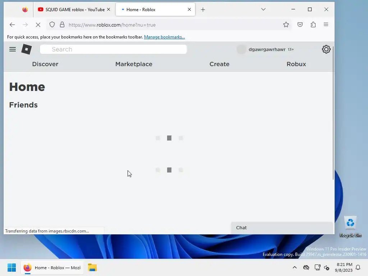
Task: Click the Manage bookmarks link
Action: tap(165, 37)
